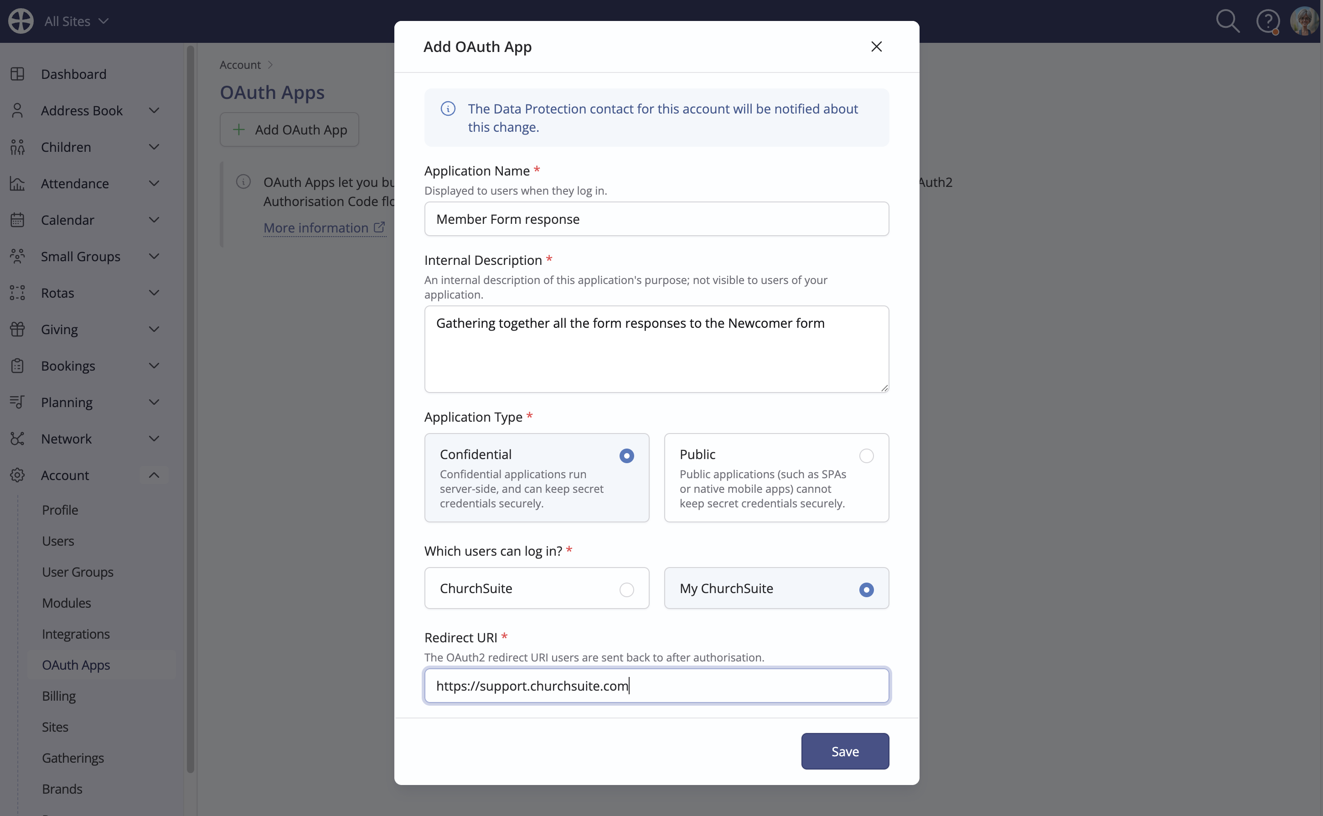Click the Calendar sidebar icon
Viewport: 1323px width, 816px height.
pyautogui.click(x=17, y=220)
